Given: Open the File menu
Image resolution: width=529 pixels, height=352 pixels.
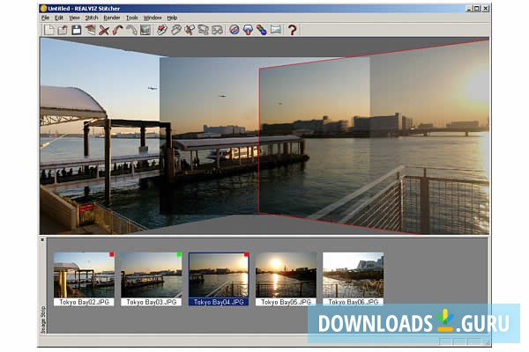Looking at the screenshot, I should pos(45,18).
